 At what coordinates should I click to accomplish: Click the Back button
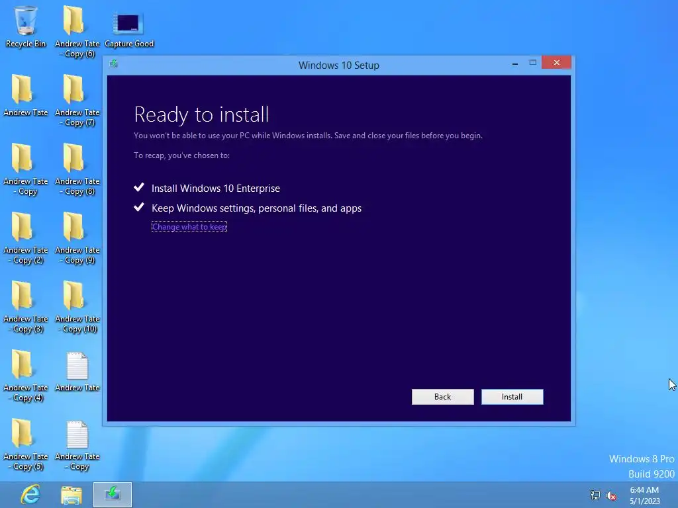(x=442, y=397)
